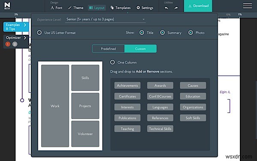Click the Novoresume BETA logo
This screenshot has height=161, width=257.
coord(7,6)
